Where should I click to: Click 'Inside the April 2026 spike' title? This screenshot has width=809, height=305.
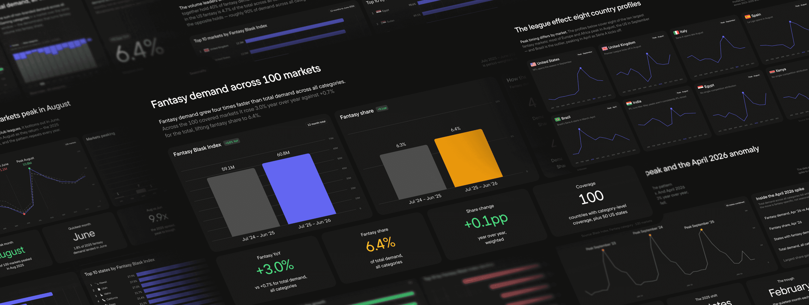pos(780,194)
